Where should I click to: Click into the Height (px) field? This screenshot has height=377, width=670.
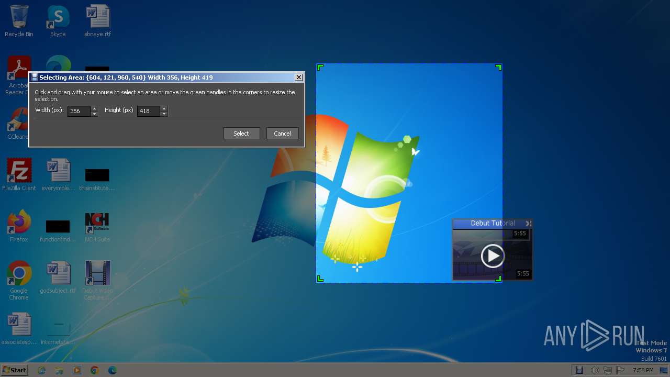coord(149,111)
